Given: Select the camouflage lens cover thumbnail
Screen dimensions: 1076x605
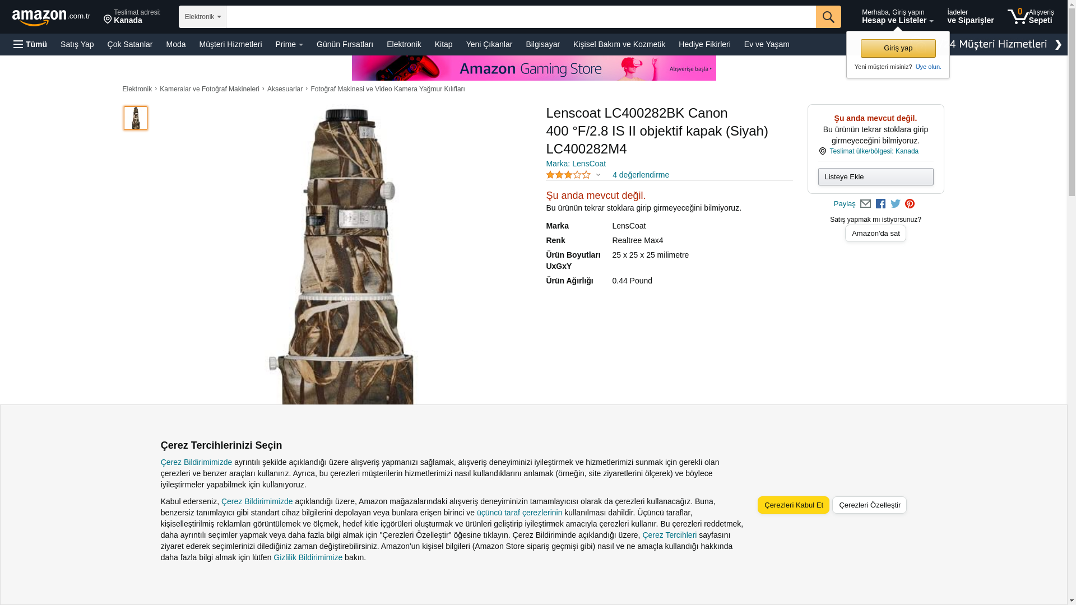Looking at the screenshot, I should coord(136,118).
